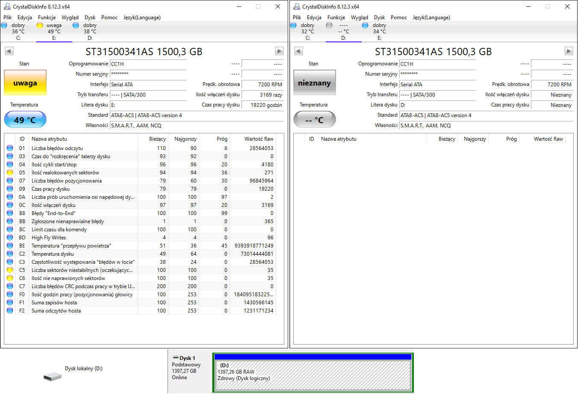
Task: Click yellow status icon of attribute 05
Action: point(10,173)
